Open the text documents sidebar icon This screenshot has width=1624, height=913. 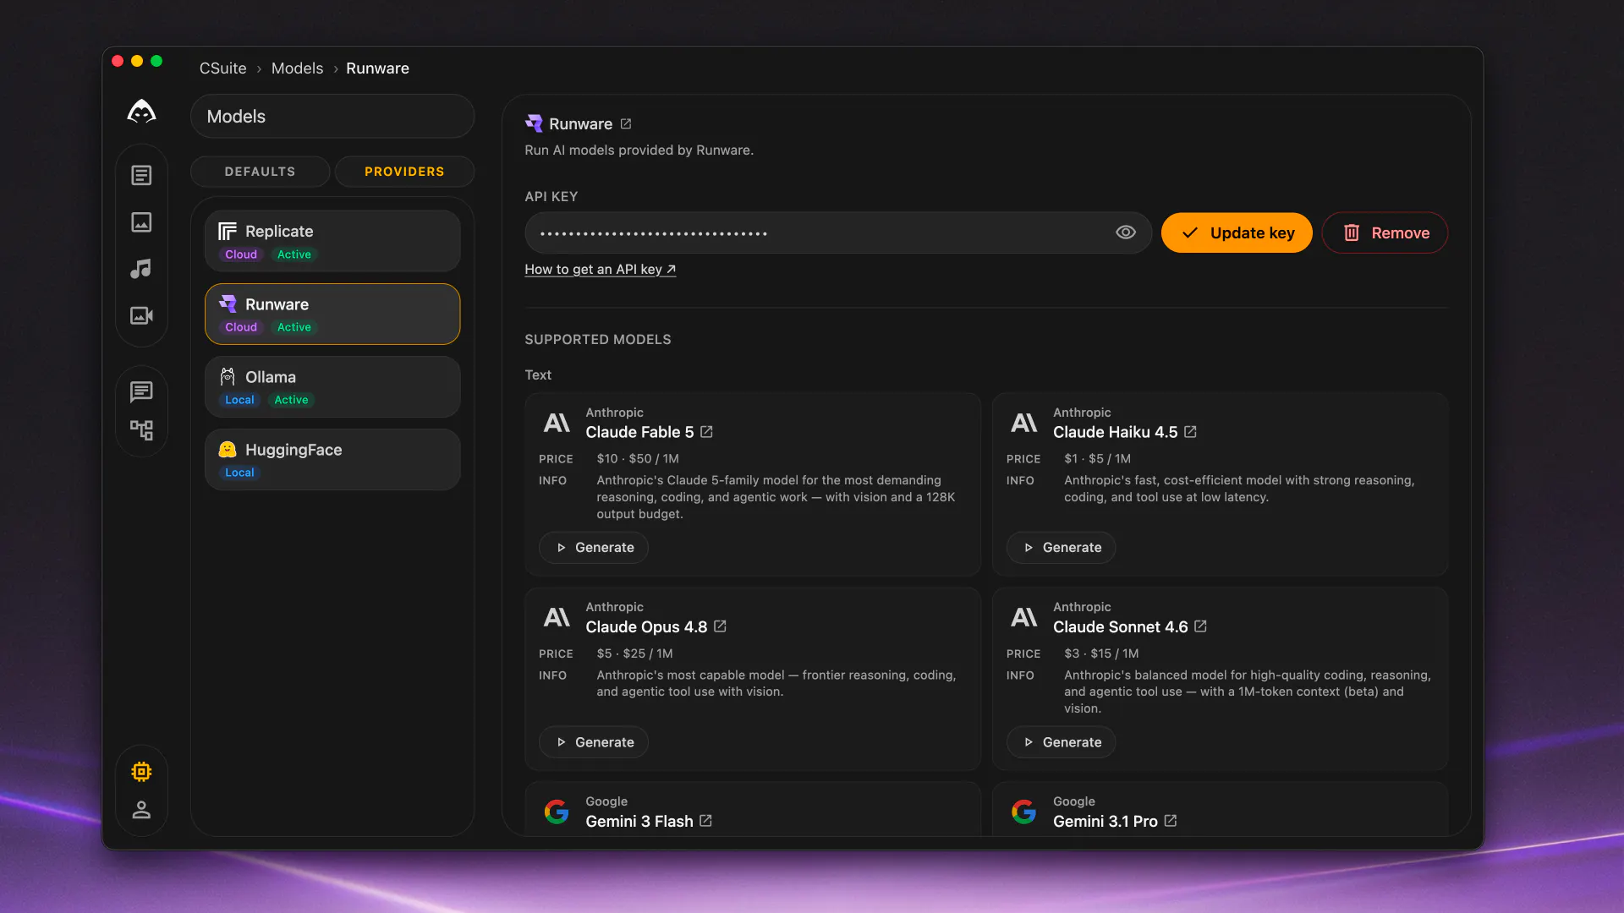[141, 175]
